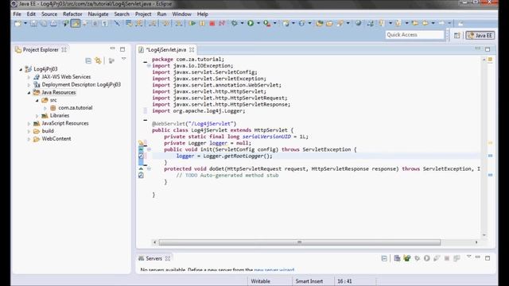
Task: Click the editor horizontal scrollbar thumb
Action: click(x=299, y=242)
